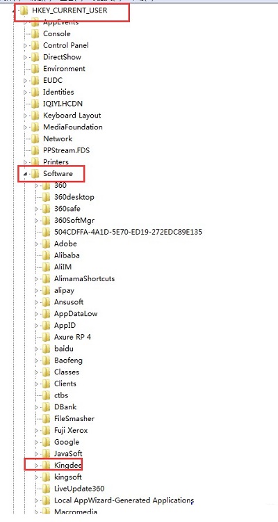This screenshot has height=522, width=278.
Task: Expand the JavaSoft key
Action: pyautogui.click(x=37, y=454)
